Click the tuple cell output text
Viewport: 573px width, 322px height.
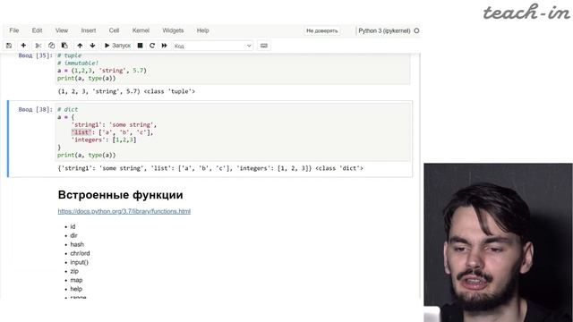(x=126, y=91)
